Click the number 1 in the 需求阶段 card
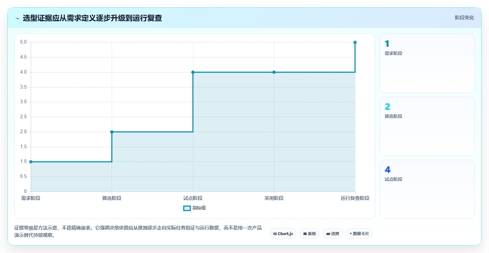 pyautogui.click(x=387, y=44)
